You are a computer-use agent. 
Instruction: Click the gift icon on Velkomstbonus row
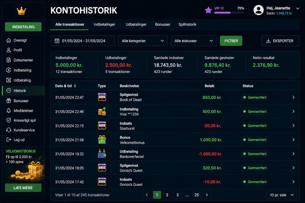(x=102, y=139)
